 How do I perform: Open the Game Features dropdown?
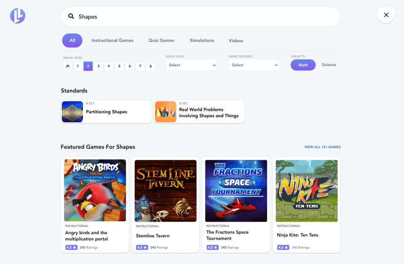click(254, 65)
